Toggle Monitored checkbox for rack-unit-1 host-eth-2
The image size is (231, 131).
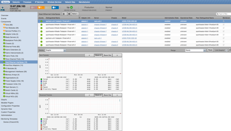click(223, 38)
